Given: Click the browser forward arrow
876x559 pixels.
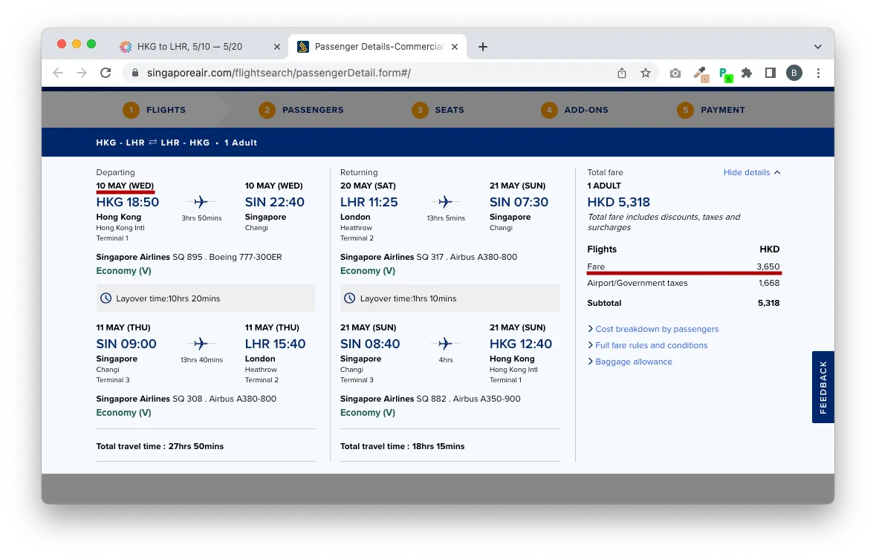Looking at the screenshot, I should pyautogui.click(x=82, y=73).
